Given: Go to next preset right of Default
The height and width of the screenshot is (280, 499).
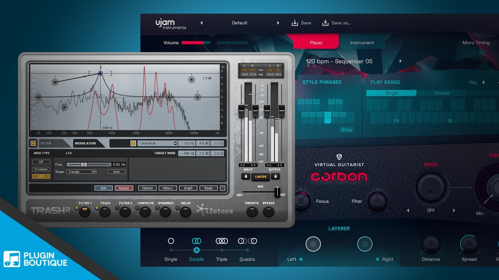Looking at the screenshot, I should [278, 23].
